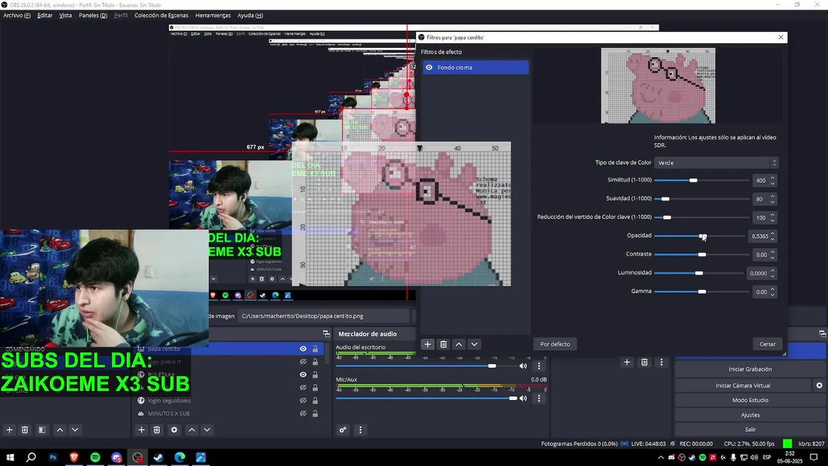The width and height of the screenshot is (828, 466).
Task: Move source up in Sources panel
Action: (x=191, y=430)
